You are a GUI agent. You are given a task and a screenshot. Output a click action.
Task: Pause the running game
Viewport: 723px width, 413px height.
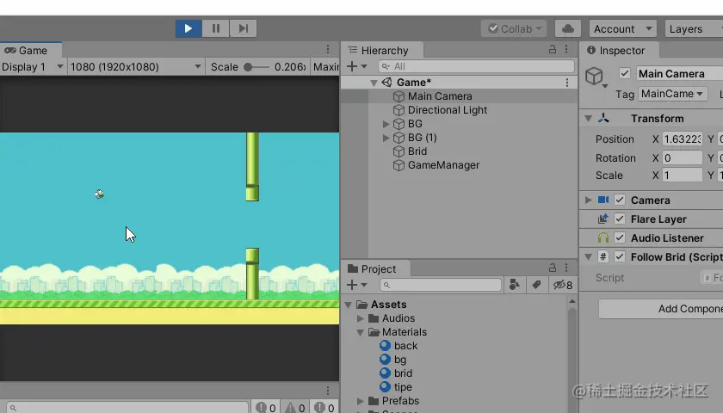pyautogui.click(x=216, y=28)
